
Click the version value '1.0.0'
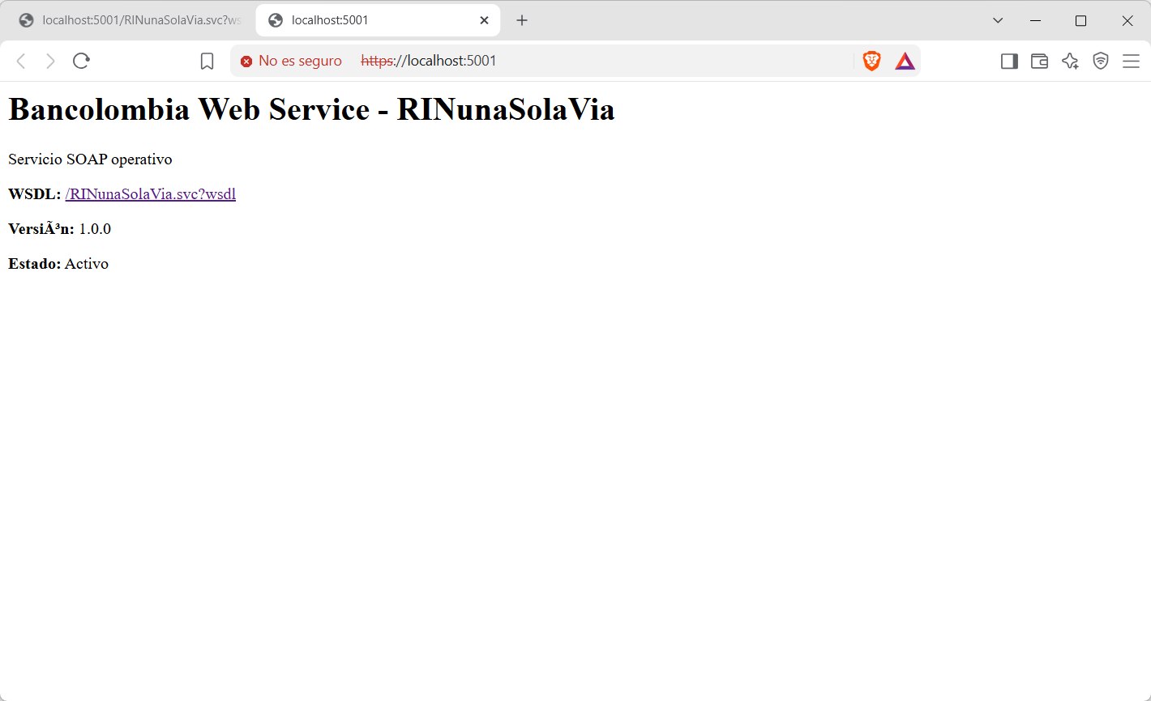(95, 229)
